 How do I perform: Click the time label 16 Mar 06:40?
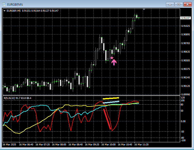(26, 144)
